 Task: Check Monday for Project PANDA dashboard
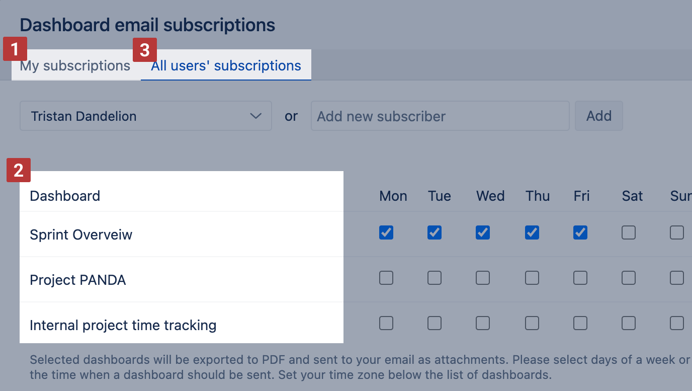point(386,278)
